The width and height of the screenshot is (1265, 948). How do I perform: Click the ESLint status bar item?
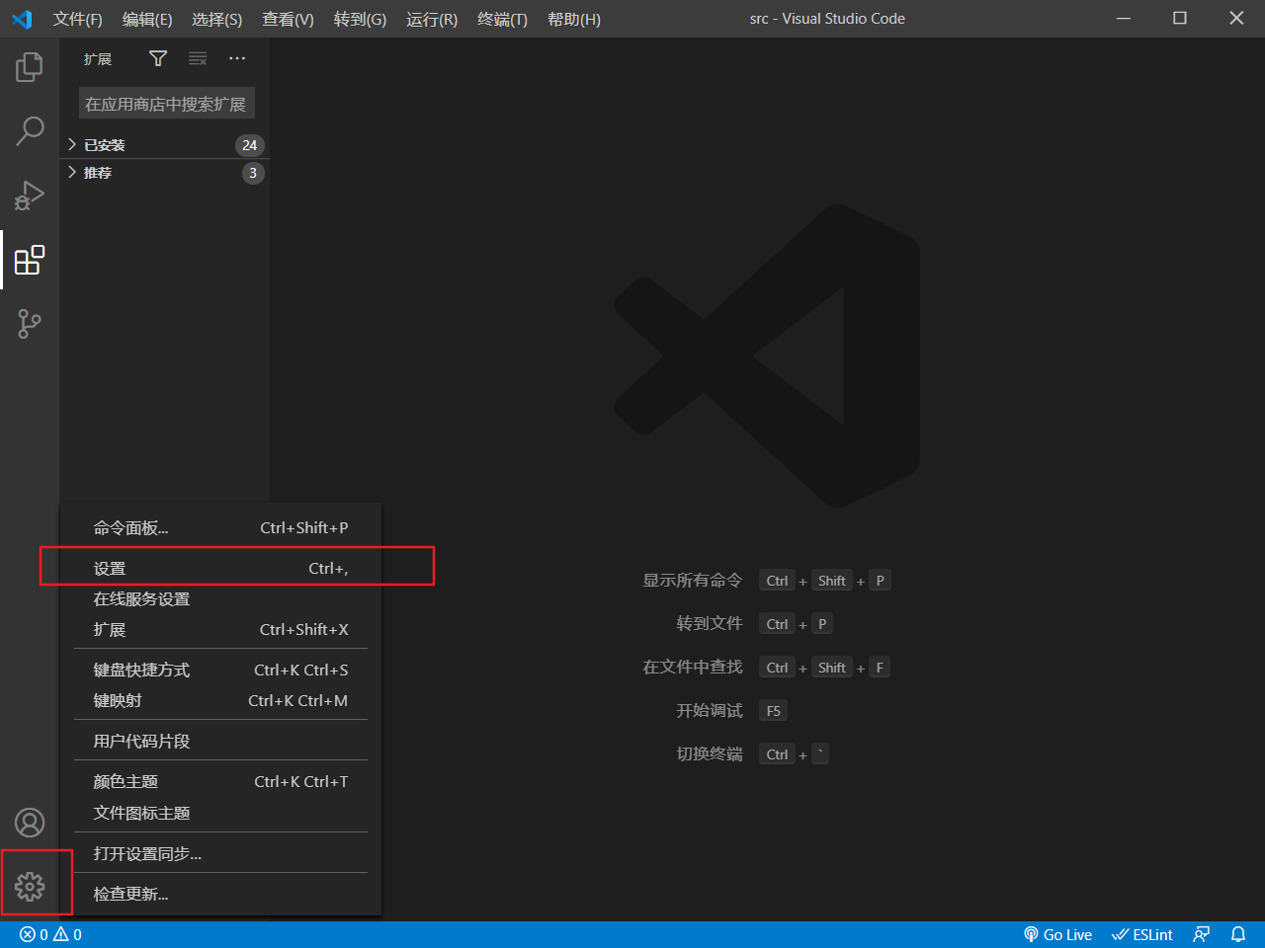[x=1141, y=935]
